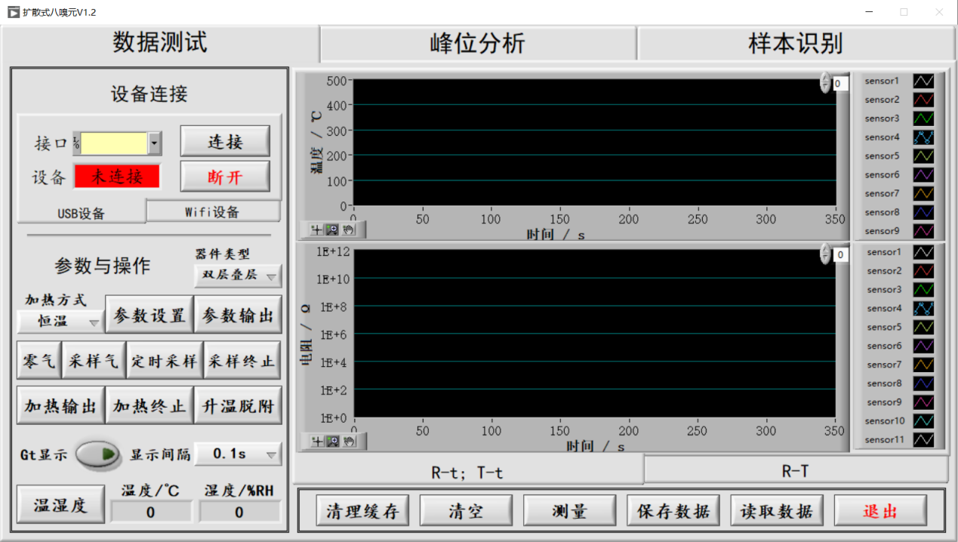Open the 接口 port dropdown
958x542 pixels.
[155, 143]
